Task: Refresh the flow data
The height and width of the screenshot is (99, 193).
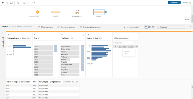Action: click(x=24, y=3)
